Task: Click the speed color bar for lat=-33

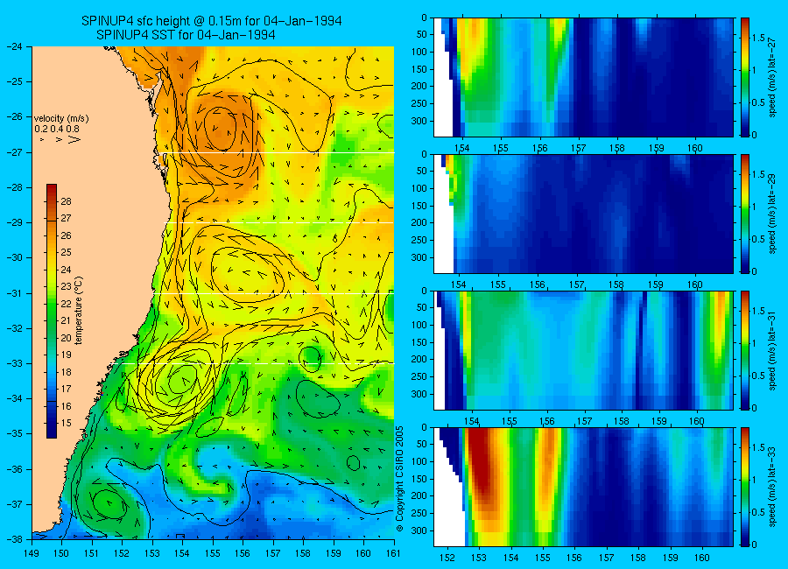Action: tap(744, 487)
